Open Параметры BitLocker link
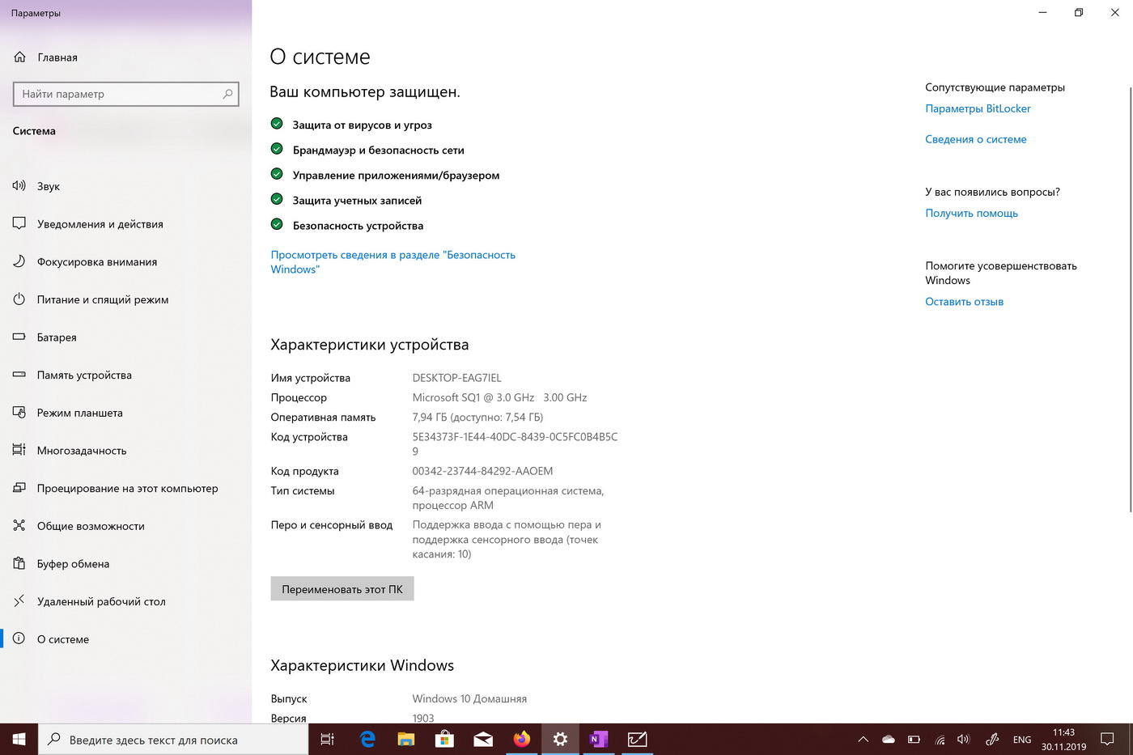Screen dimensions: 1133x755 point(978,108)
